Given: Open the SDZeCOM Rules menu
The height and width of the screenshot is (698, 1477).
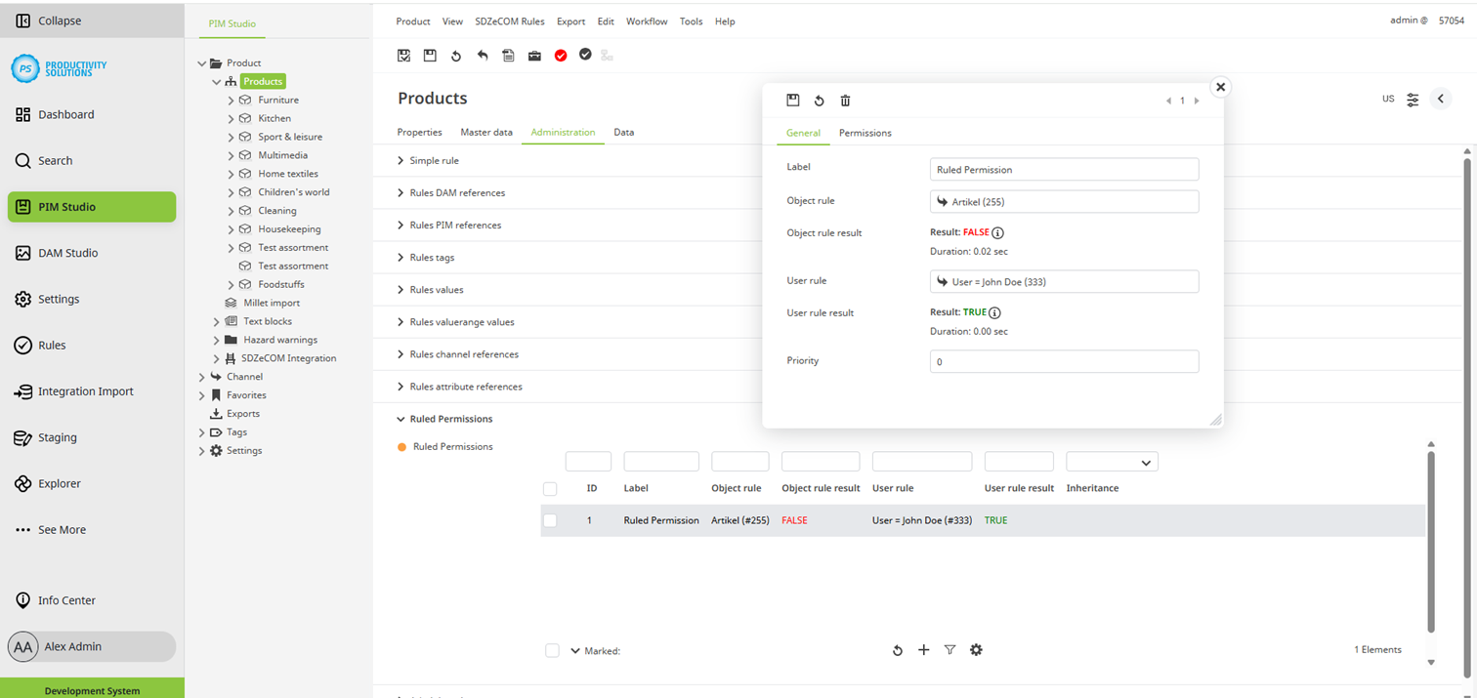Looking at the screenshot, I should pyautogui.click(x=509, y=21).
